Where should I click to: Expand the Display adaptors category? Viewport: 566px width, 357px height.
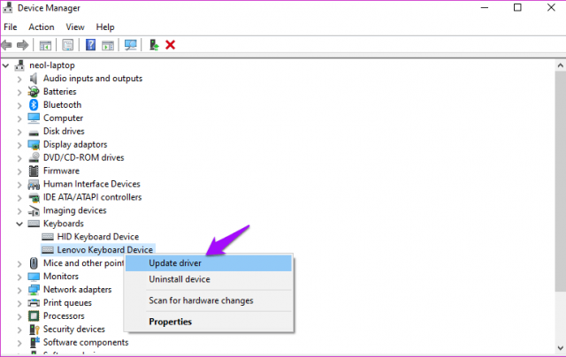coord(19,145)
